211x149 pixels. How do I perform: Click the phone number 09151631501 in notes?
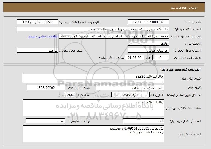pos(138,128)
